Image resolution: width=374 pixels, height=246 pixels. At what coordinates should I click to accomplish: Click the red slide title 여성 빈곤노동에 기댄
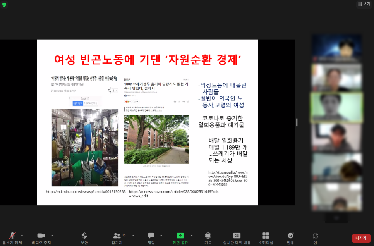(x=148, y=60)
